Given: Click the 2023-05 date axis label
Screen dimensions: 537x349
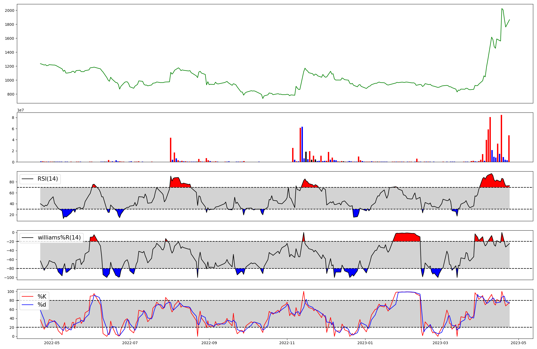Looking at the screenshot, I should [x=518, y=343].
